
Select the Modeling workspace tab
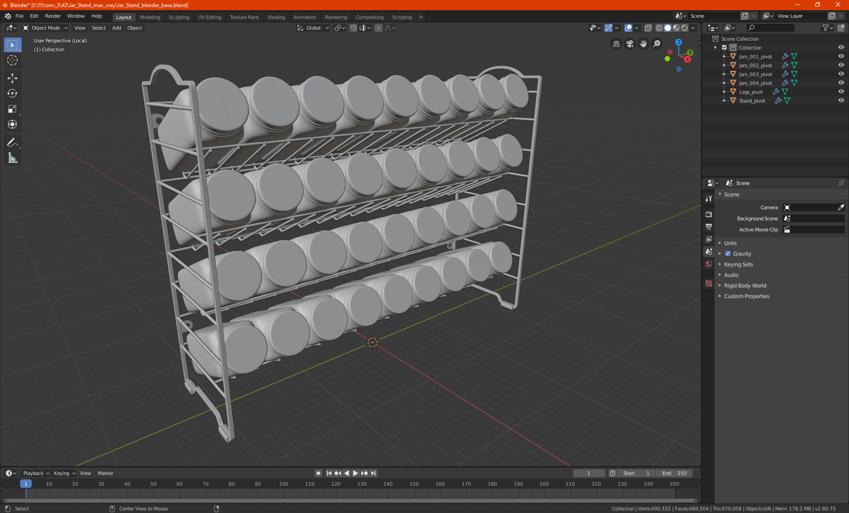150,16
